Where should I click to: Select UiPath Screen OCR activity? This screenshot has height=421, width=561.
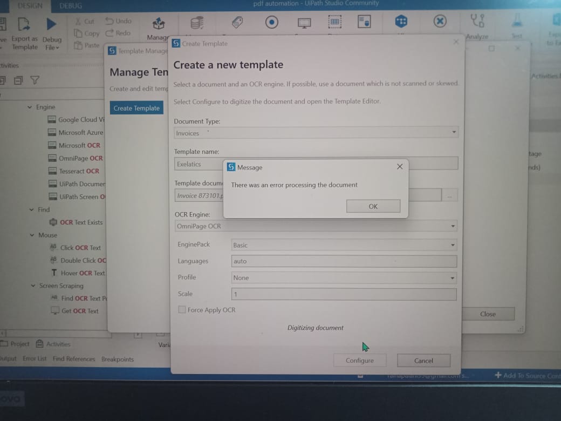(78, 197)
